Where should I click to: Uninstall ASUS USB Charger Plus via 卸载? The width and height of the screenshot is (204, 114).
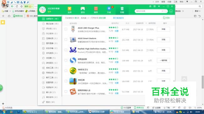click(x=164, y=29)
